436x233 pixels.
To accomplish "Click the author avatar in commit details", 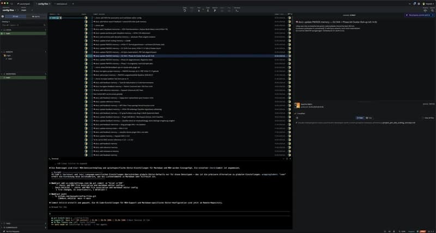I will pos(297,105).
